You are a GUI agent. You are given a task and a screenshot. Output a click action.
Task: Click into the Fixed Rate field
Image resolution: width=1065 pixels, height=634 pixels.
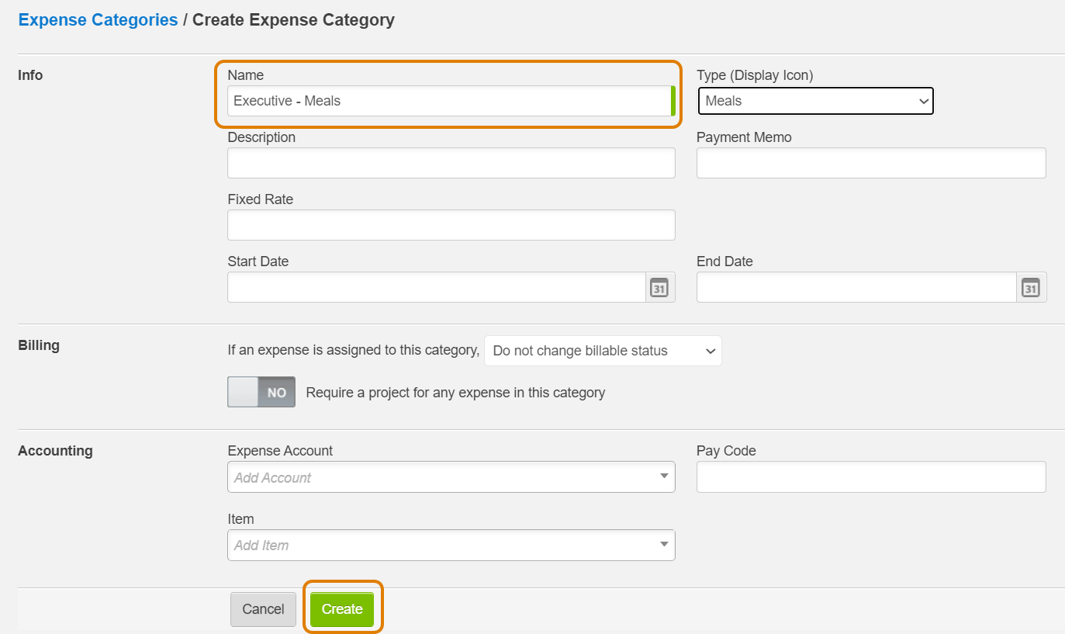pos(451,225)
